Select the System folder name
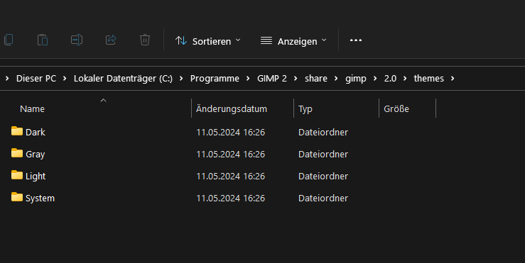The image size is (525, 263). point(40,198)
